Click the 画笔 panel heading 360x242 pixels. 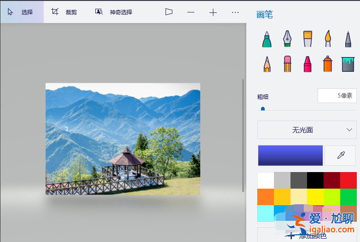[x=265, y=14]
